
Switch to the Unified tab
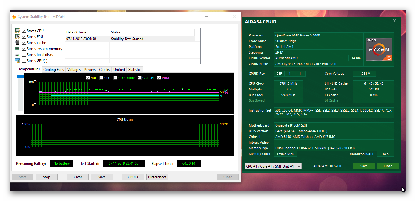pos(119,70)
